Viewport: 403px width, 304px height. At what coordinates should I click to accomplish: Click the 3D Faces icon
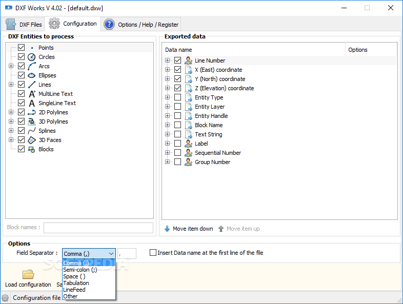point(32,140)
